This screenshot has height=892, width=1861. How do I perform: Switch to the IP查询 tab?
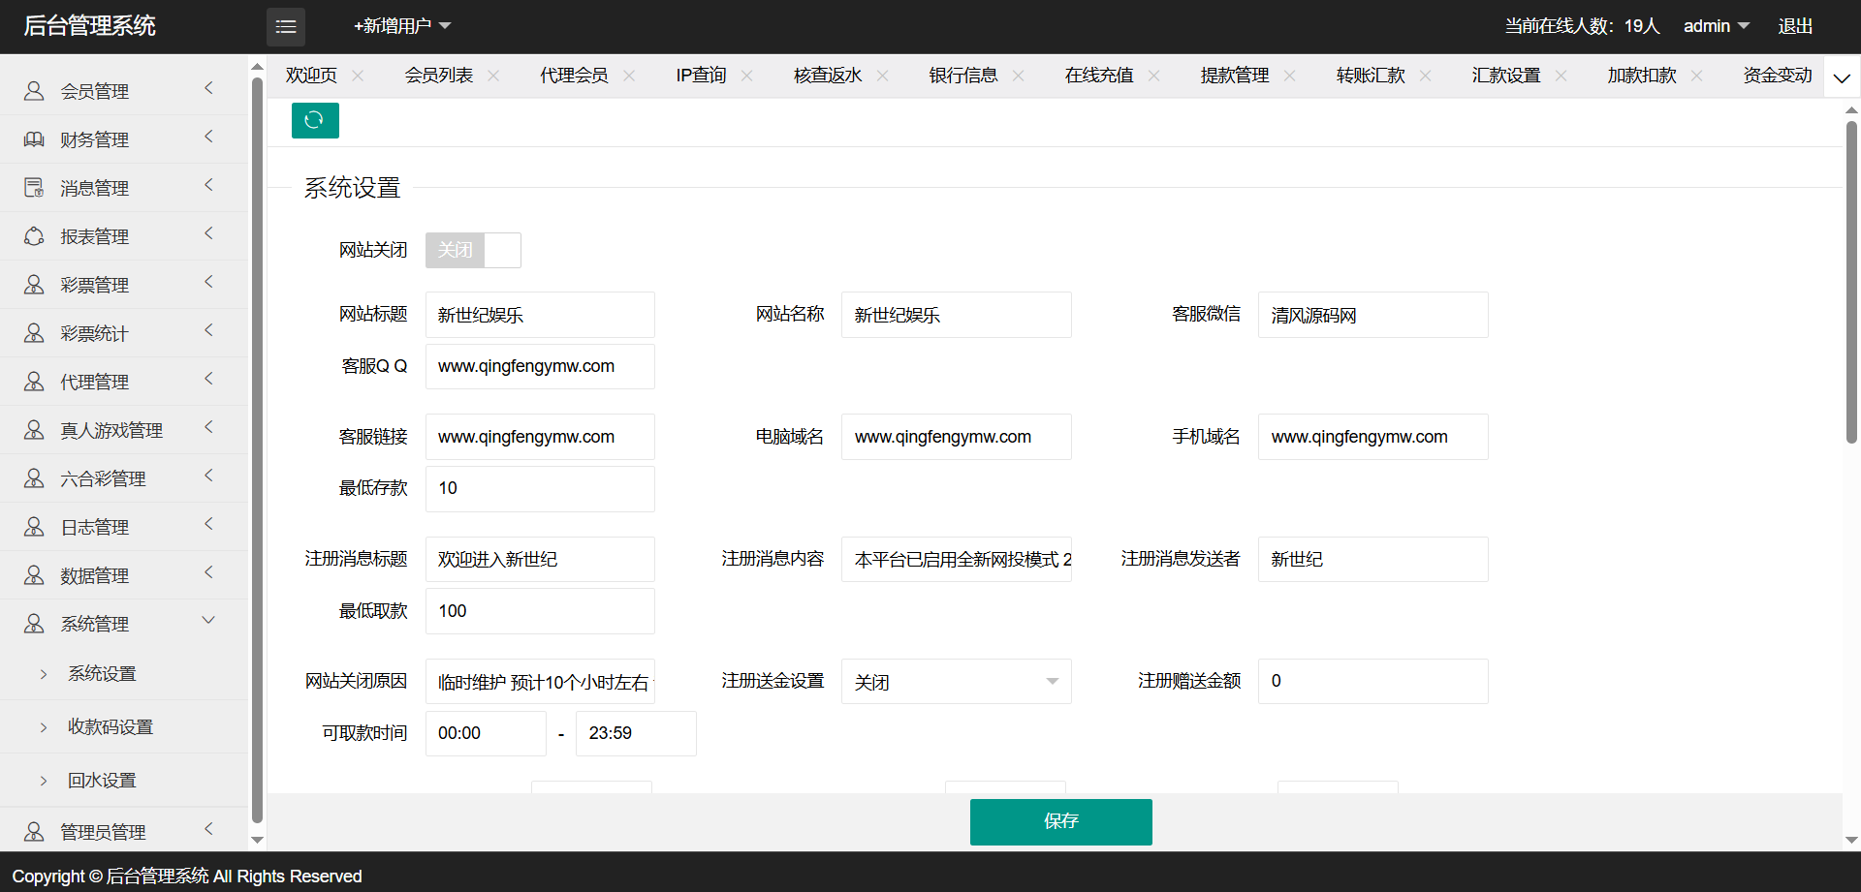(x=701, y=76)
